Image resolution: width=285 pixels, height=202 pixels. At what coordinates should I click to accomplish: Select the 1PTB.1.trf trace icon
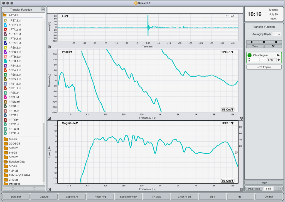(6, 61)
